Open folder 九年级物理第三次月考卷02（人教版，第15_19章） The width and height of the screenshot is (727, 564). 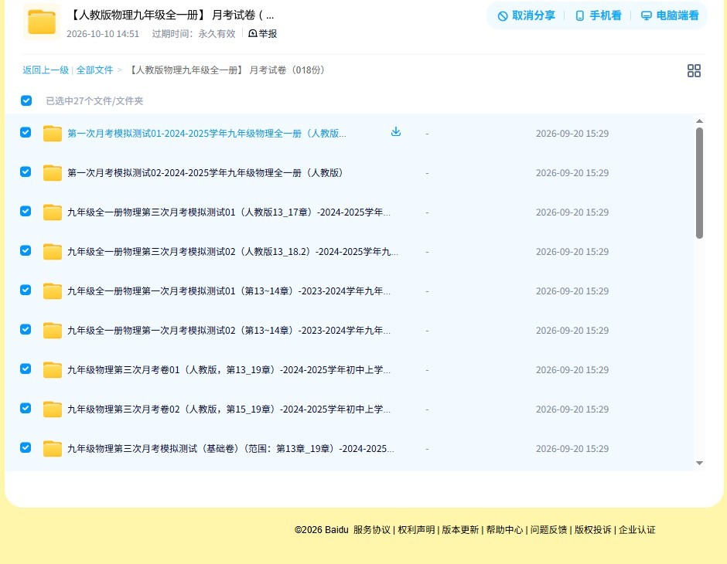tap(229, 409)
